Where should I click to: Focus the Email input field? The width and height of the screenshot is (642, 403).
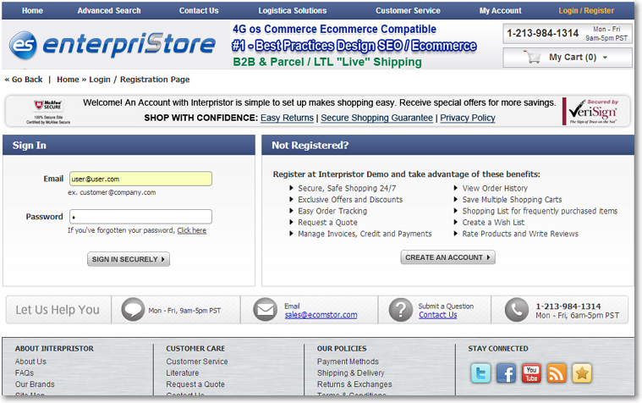coord(141,179)
